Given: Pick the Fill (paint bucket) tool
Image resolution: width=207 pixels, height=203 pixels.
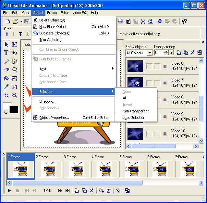Looking at the screenshot, I should [6, 78].
